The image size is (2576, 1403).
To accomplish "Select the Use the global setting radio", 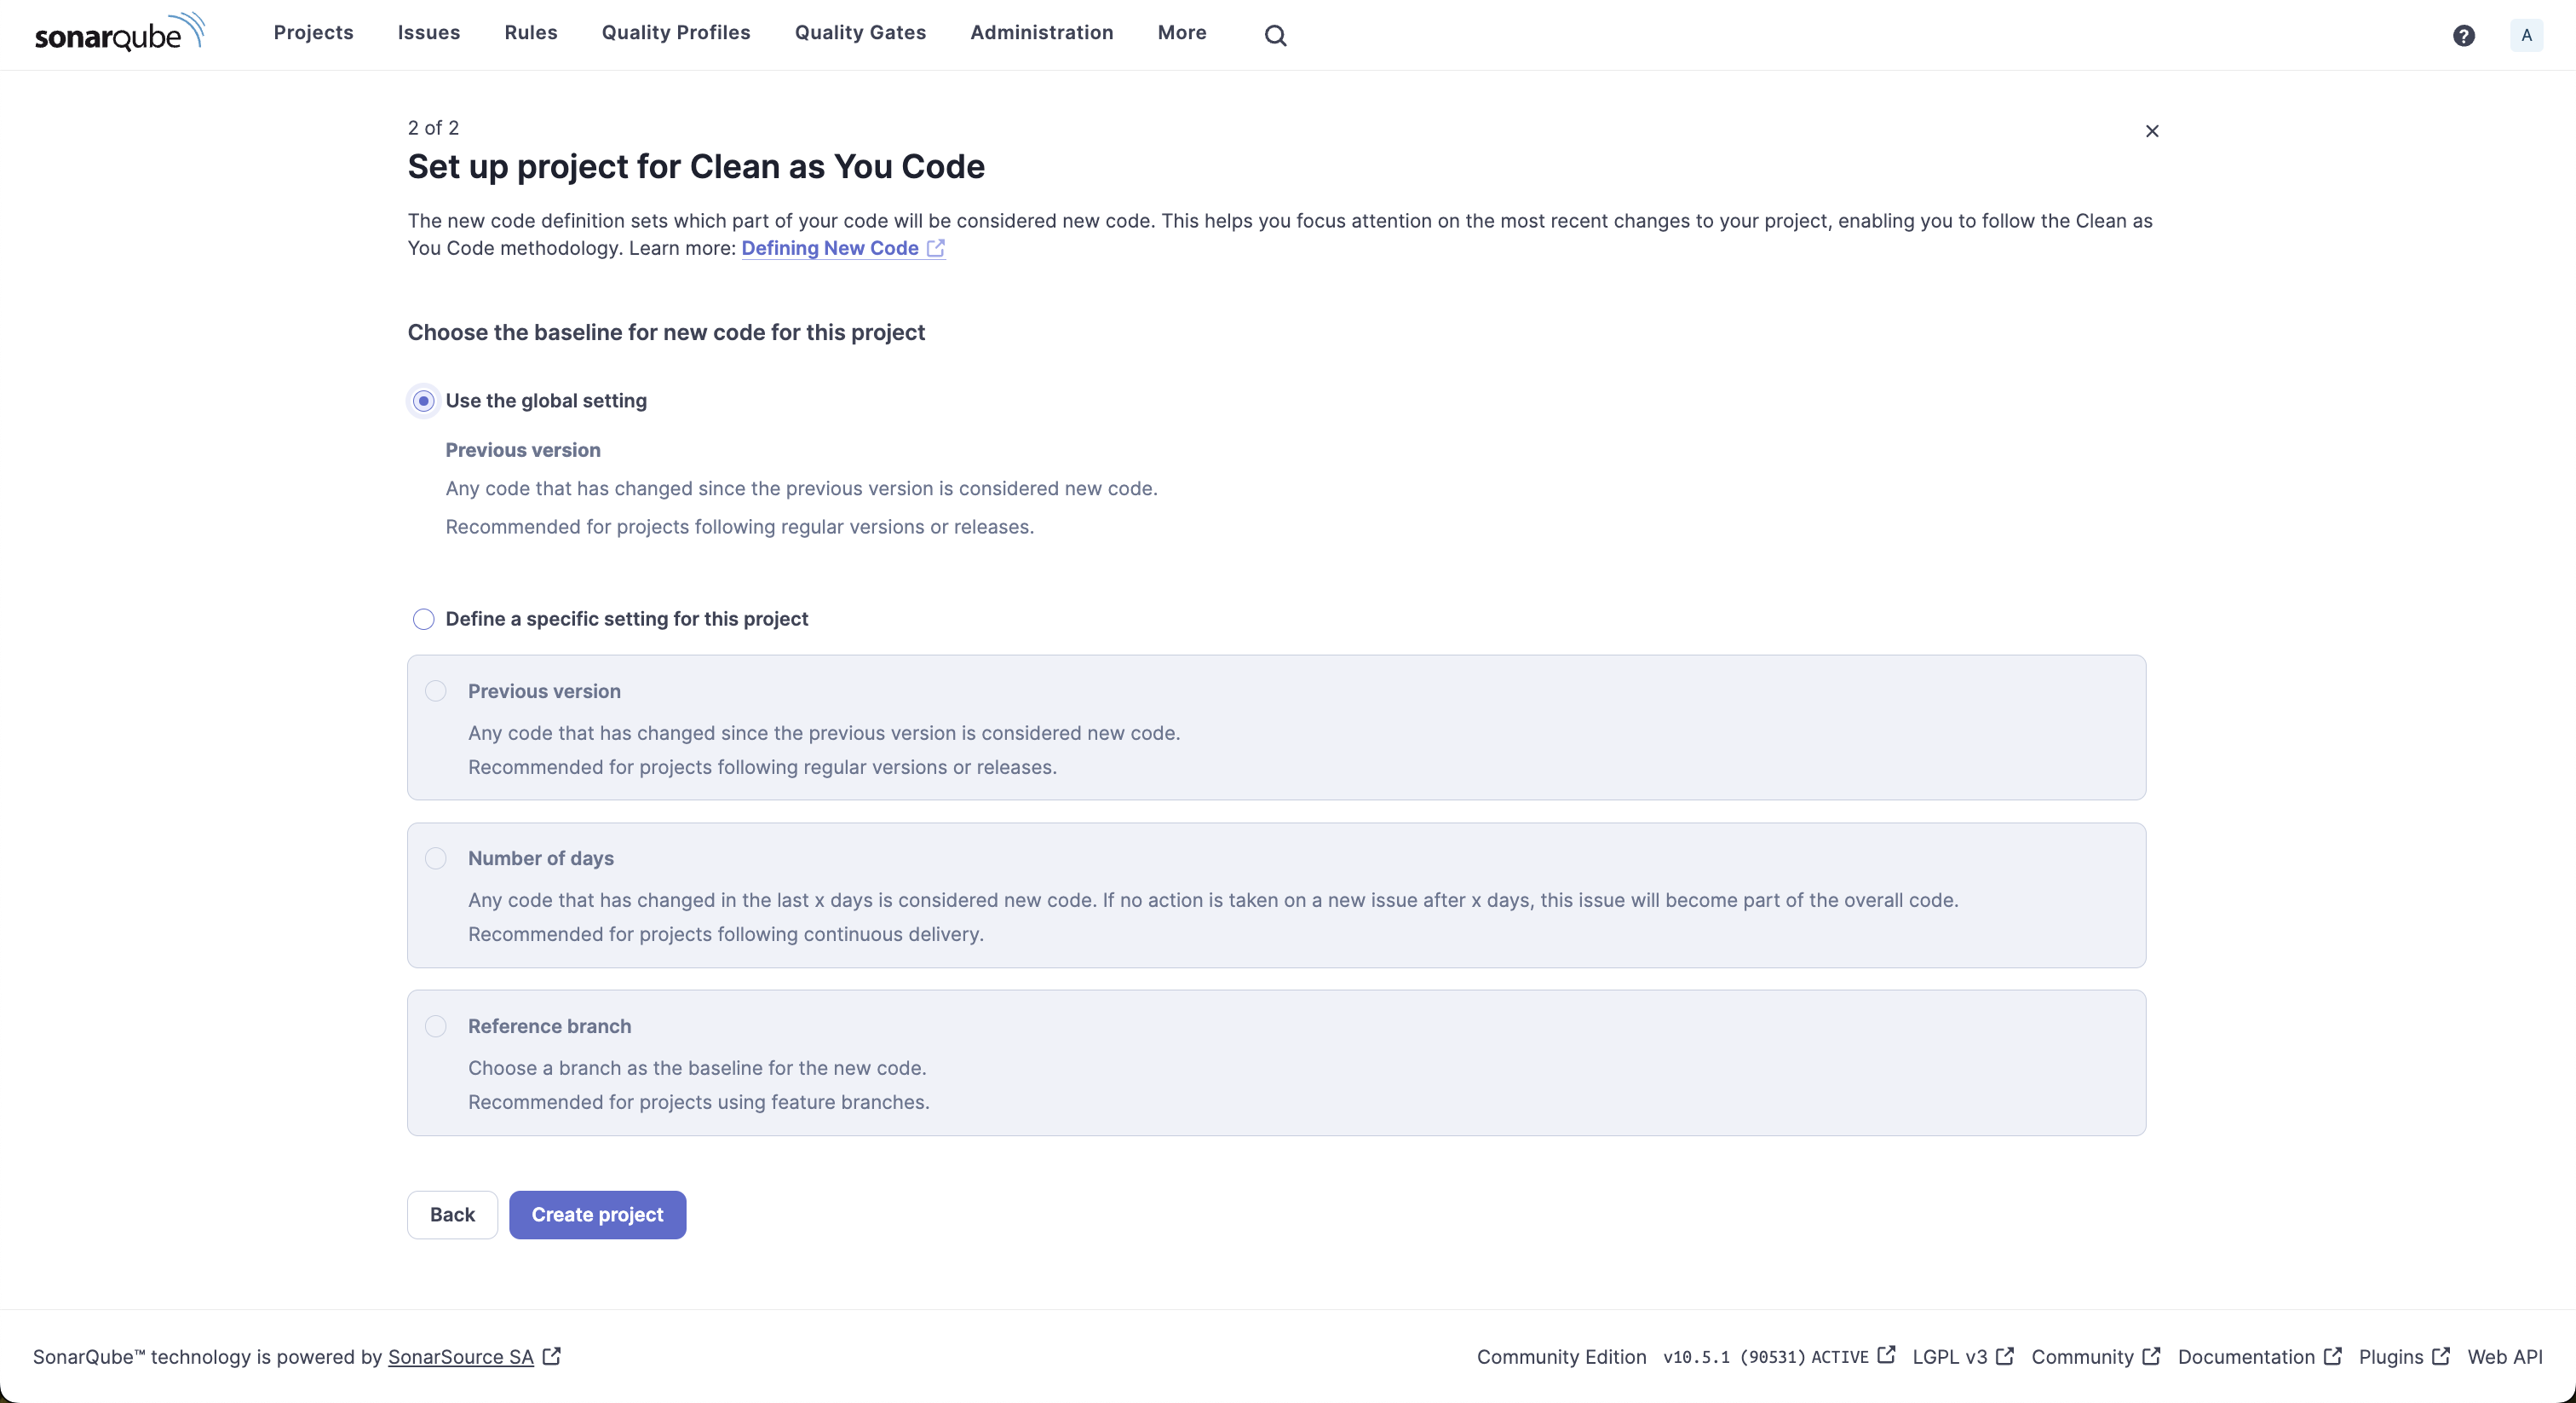I will pos(423,401).
